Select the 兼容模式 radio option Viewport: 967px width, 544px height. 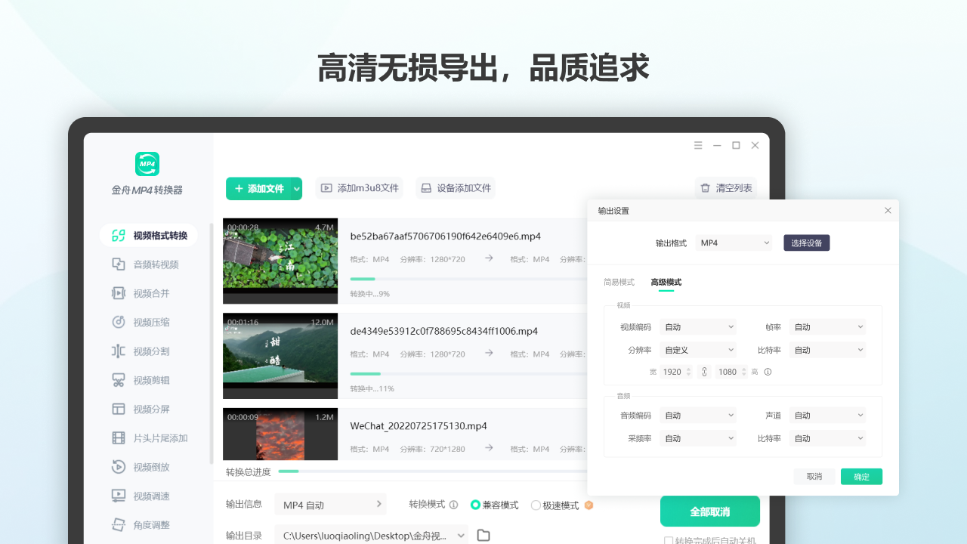coord(475,505)
